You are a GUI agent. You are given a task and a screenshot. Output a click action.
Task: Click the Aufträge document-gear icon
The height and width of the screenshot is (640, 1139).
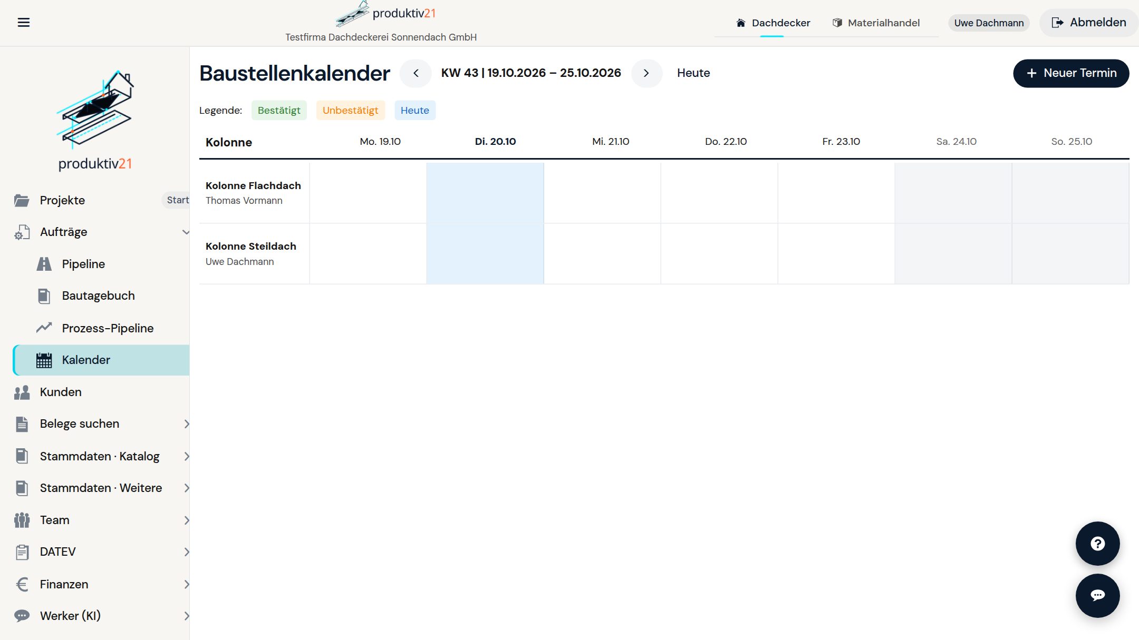click(22, 232)
